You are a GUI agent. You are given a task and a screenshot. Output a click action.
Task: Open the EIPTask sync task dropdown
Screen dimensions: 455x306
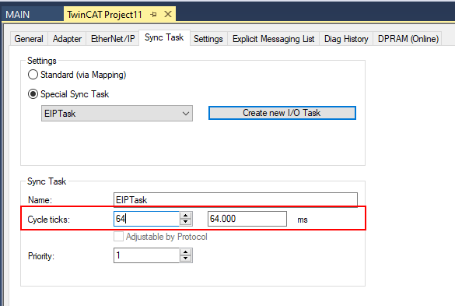117,114
